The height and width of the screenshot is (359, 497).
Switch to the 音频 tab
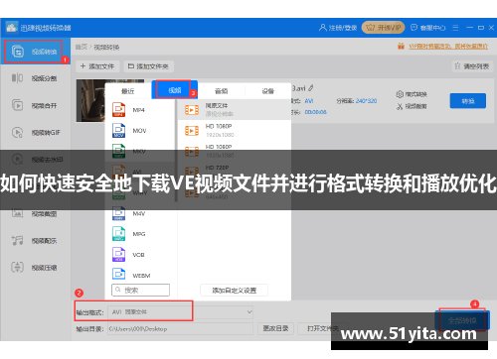222,90
